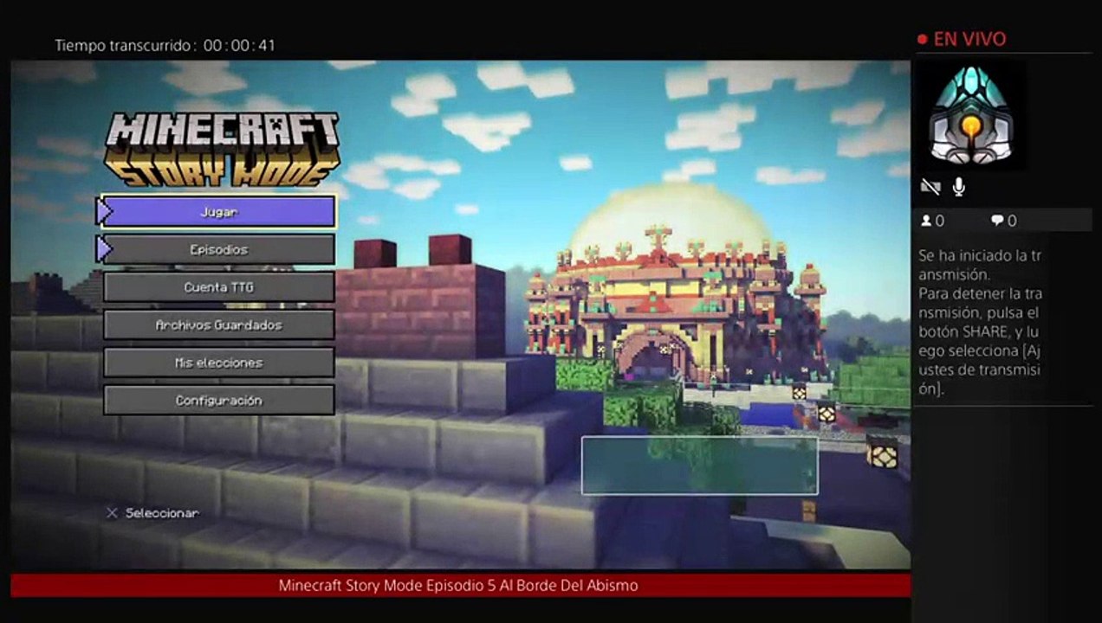Click the camera-off icon in broadcast panel
The image size is (1102, 623).
pos(930,187)
